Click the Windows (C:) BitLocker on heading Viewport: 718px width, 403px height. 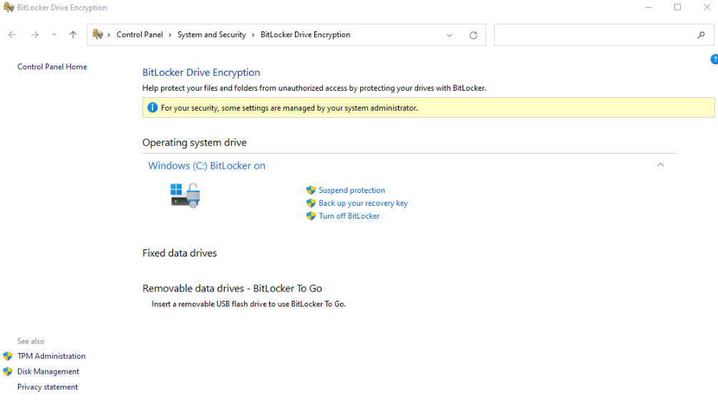(206, 166)
